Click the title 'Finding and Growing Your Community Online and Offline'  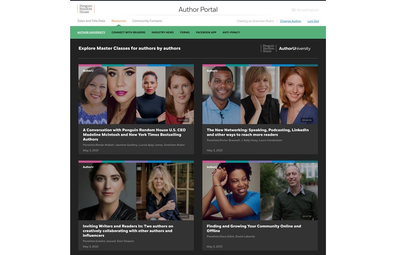pos(253,228)
